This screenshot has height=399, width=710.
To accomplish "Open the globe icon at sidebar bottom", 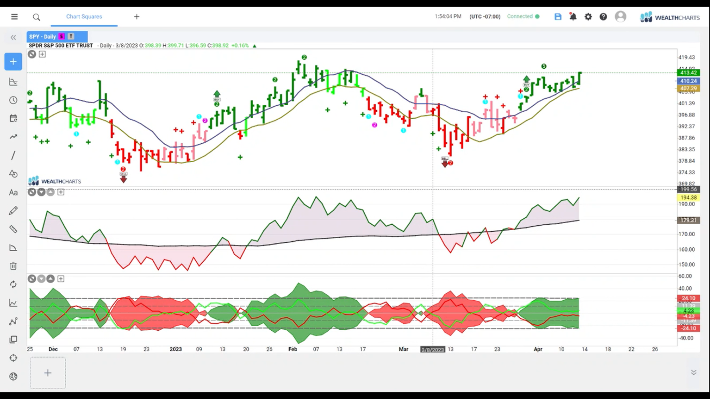I will [x=13, y=376].
